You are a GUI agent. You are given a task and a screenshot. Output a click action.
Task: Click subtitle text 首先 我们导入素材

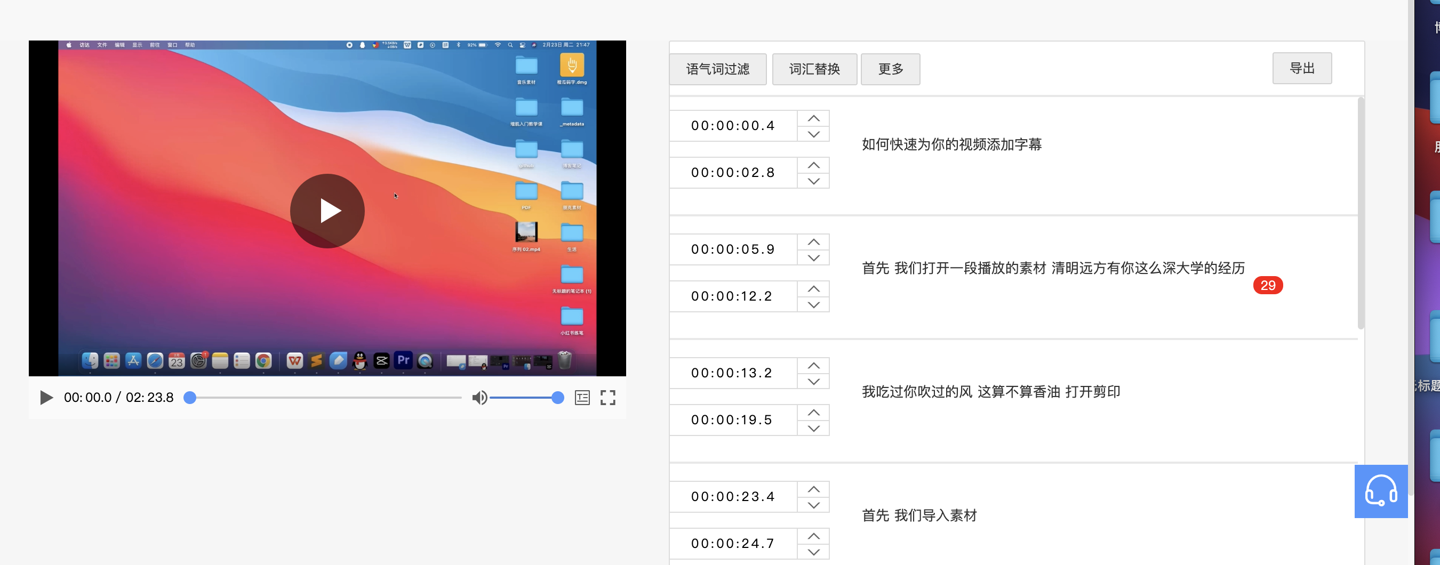click(x=919, y=515)
